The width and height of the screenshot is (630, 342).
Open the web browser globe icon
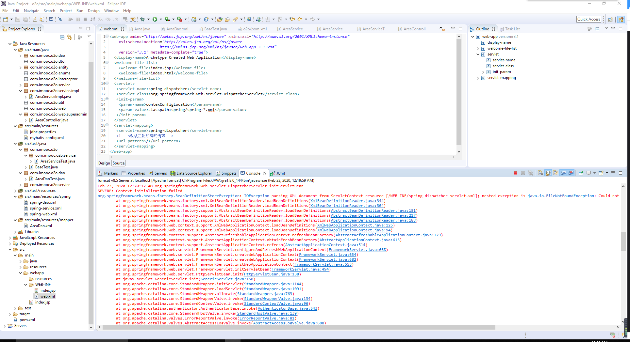tap(249, 19)
